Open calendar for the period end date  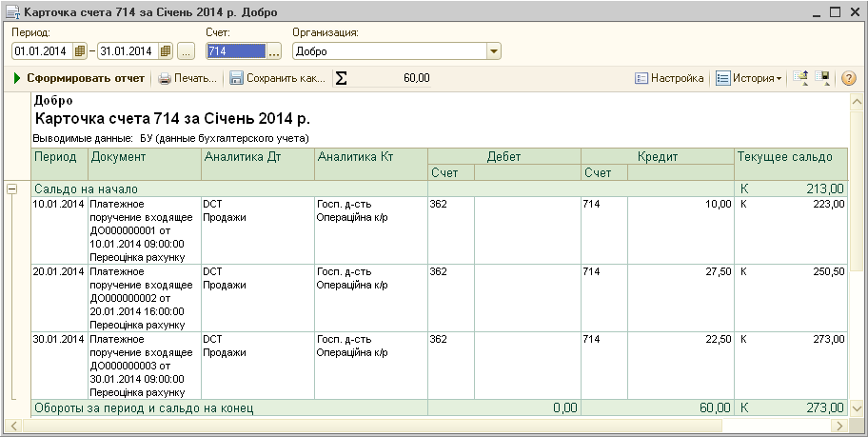coord(167,51)
